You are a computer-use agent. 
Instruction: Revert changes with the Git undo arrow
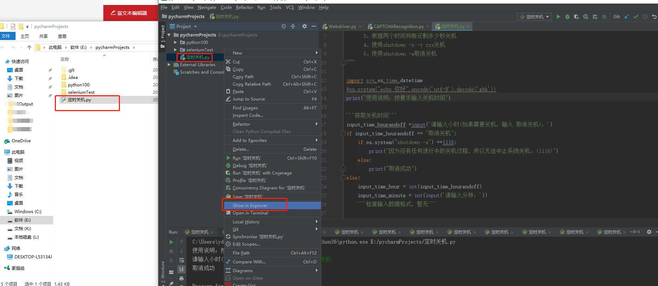(654, 17)
